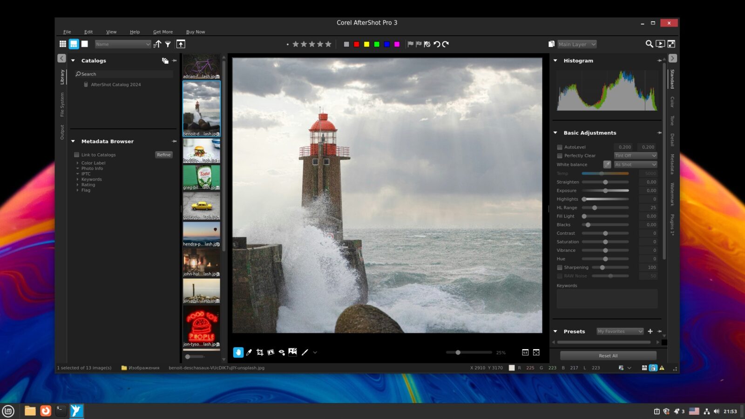Click the fit-to-window zoom icon

536,352
